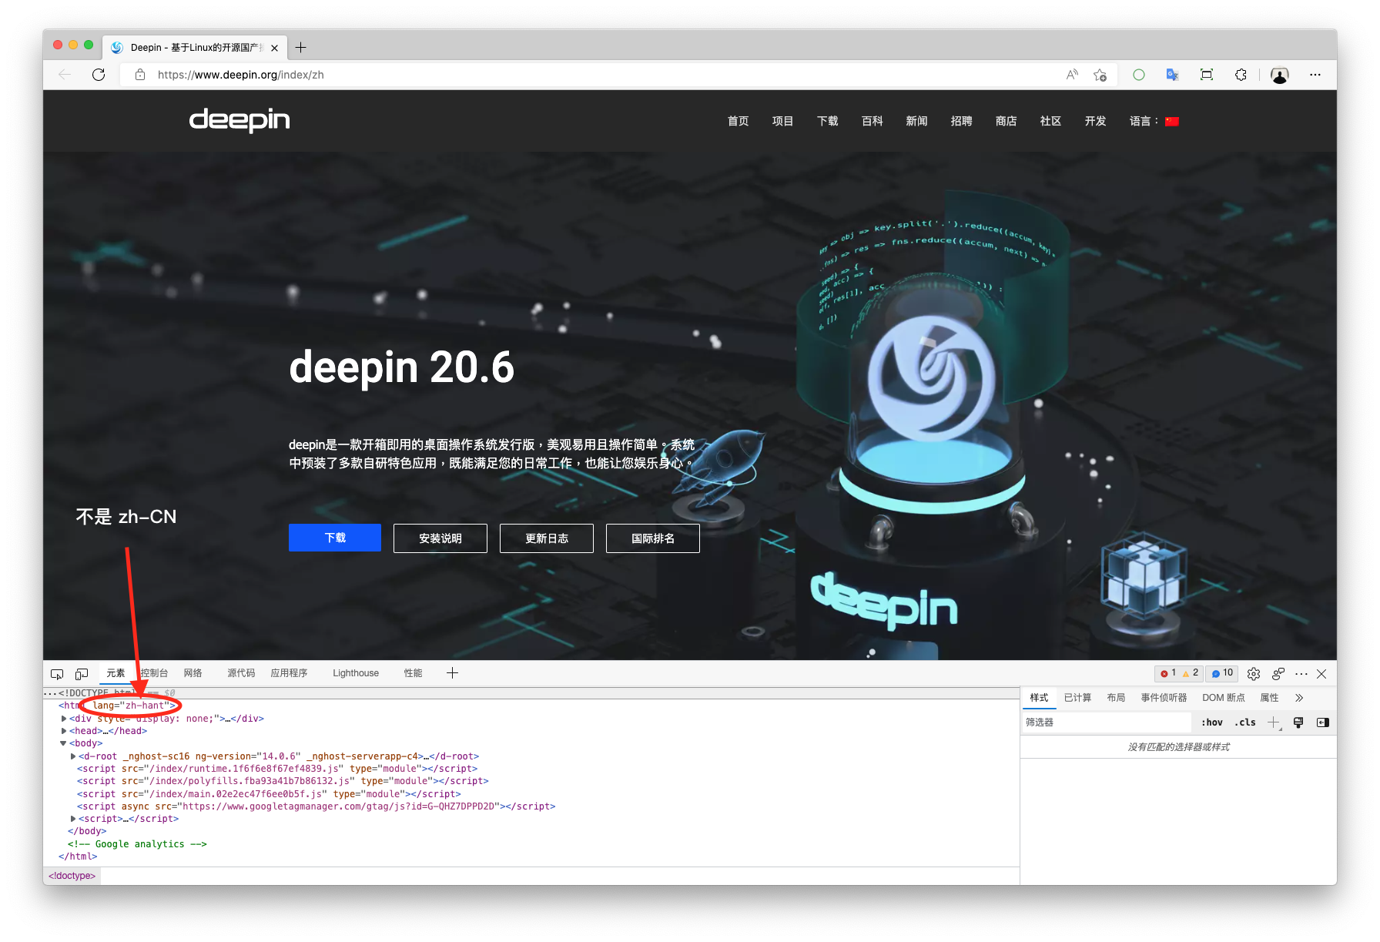This screenshot has height=942, width=1380.
Task: Expand the head node in DOM tree
Action: click(64, 731)
